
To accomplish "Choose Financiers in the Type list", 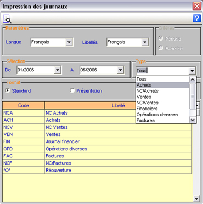I will (162, 109).
